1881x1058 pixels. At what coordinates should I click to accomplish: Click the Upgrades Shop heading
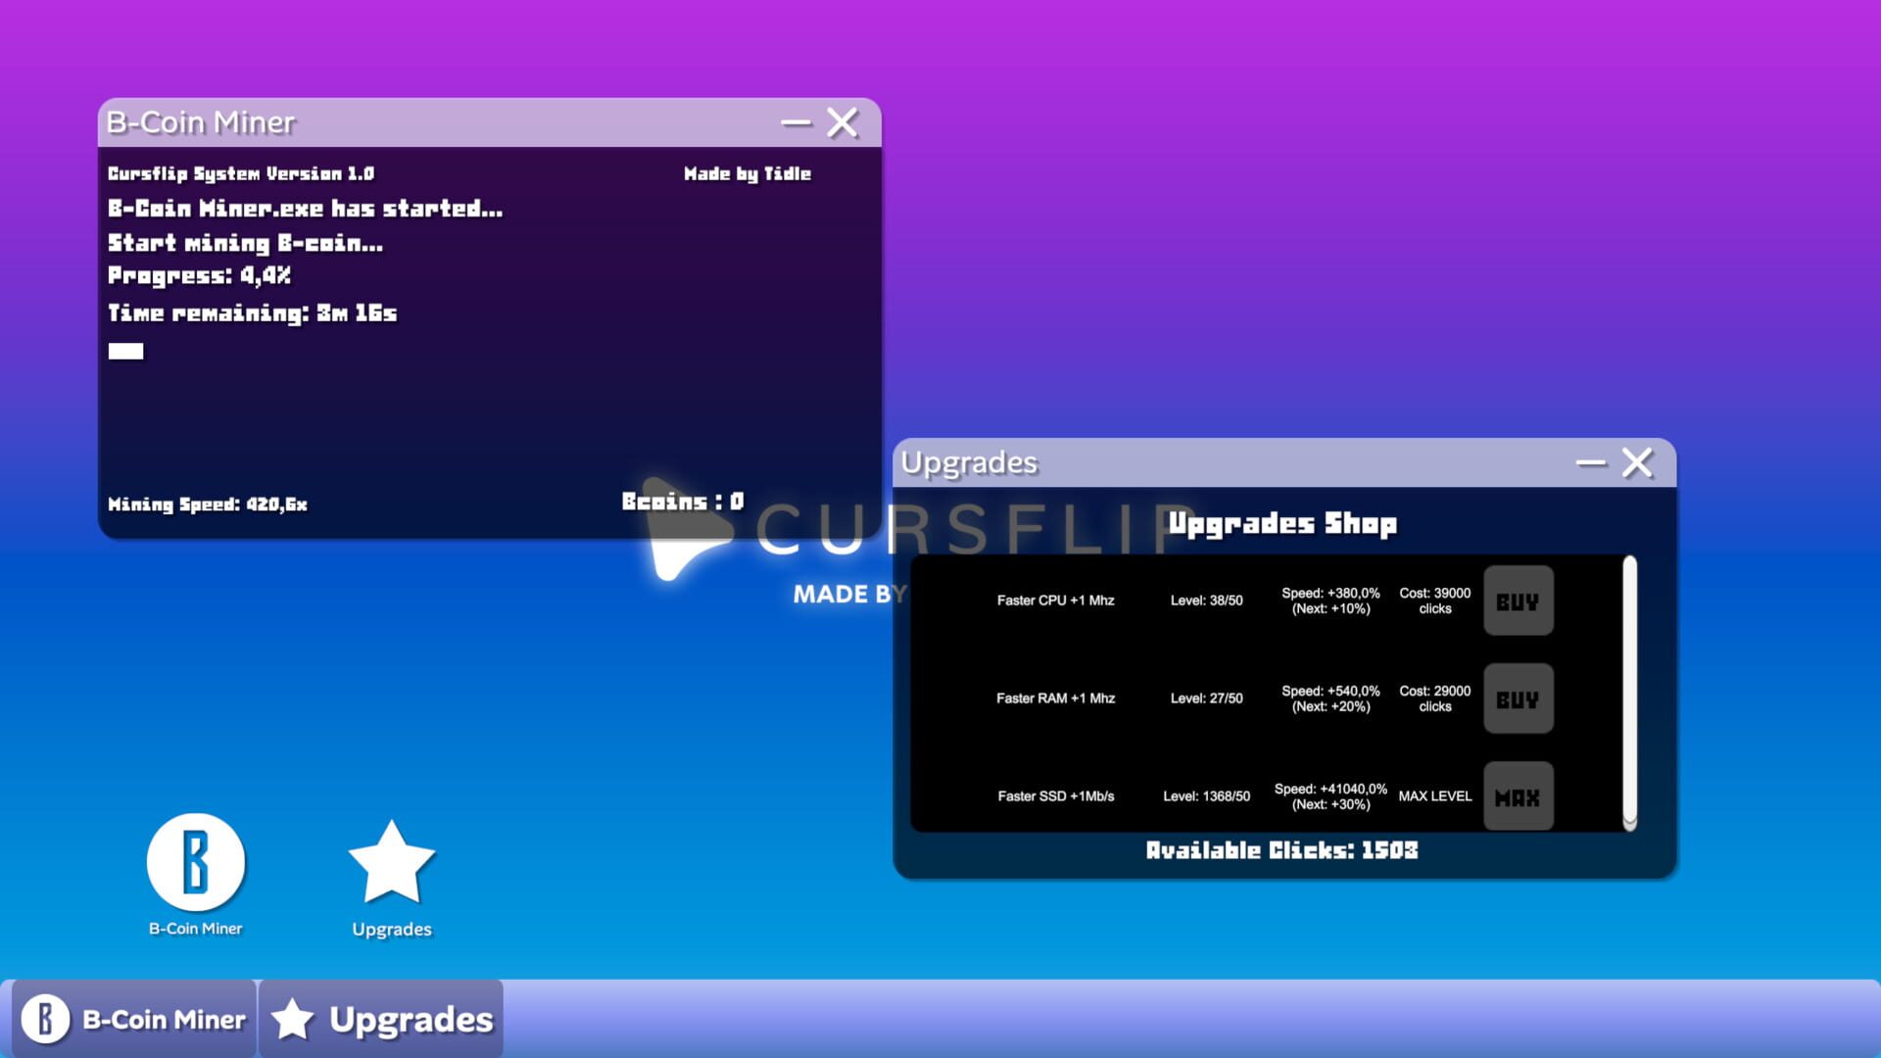tap(1282, 524)
